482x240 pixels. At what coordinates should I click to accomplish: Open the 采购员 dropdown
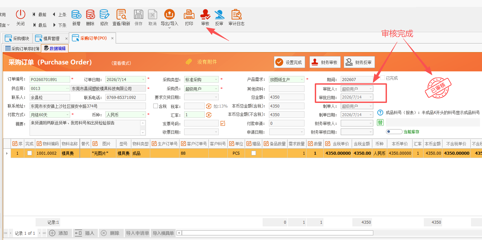(216, 89)
